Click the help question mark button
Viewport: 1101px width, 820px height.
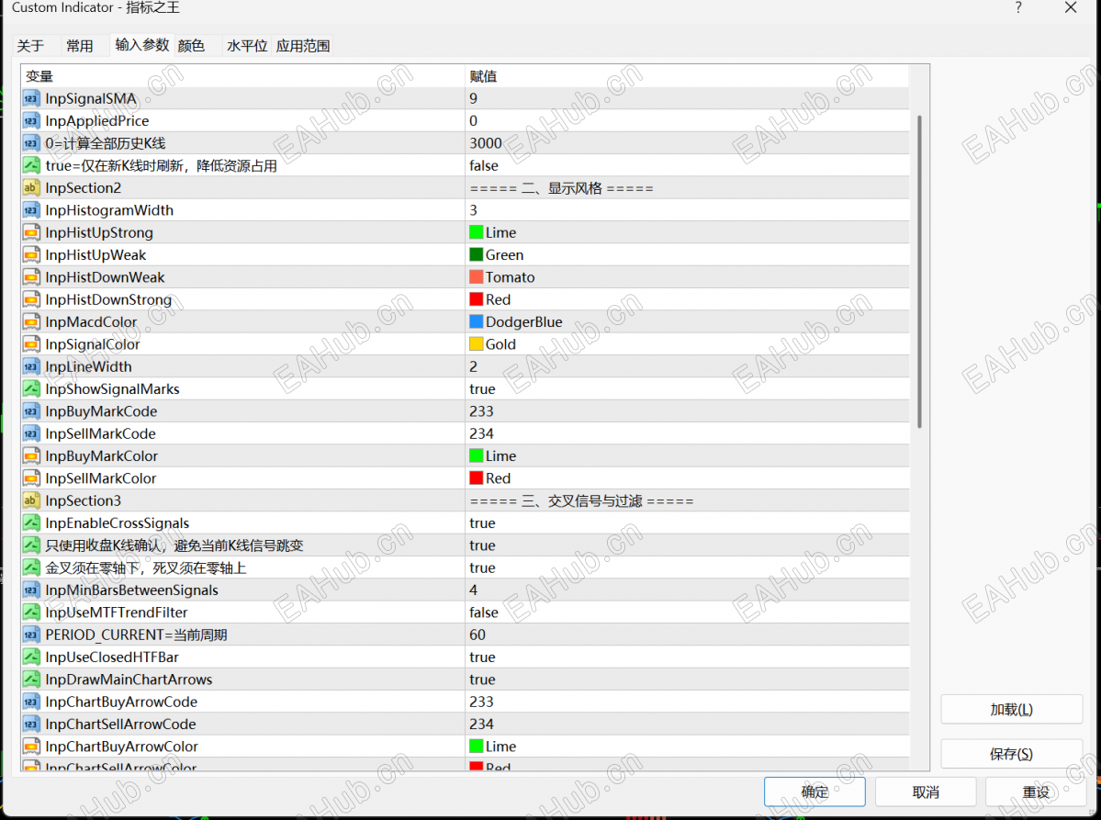pos(1018,7)
